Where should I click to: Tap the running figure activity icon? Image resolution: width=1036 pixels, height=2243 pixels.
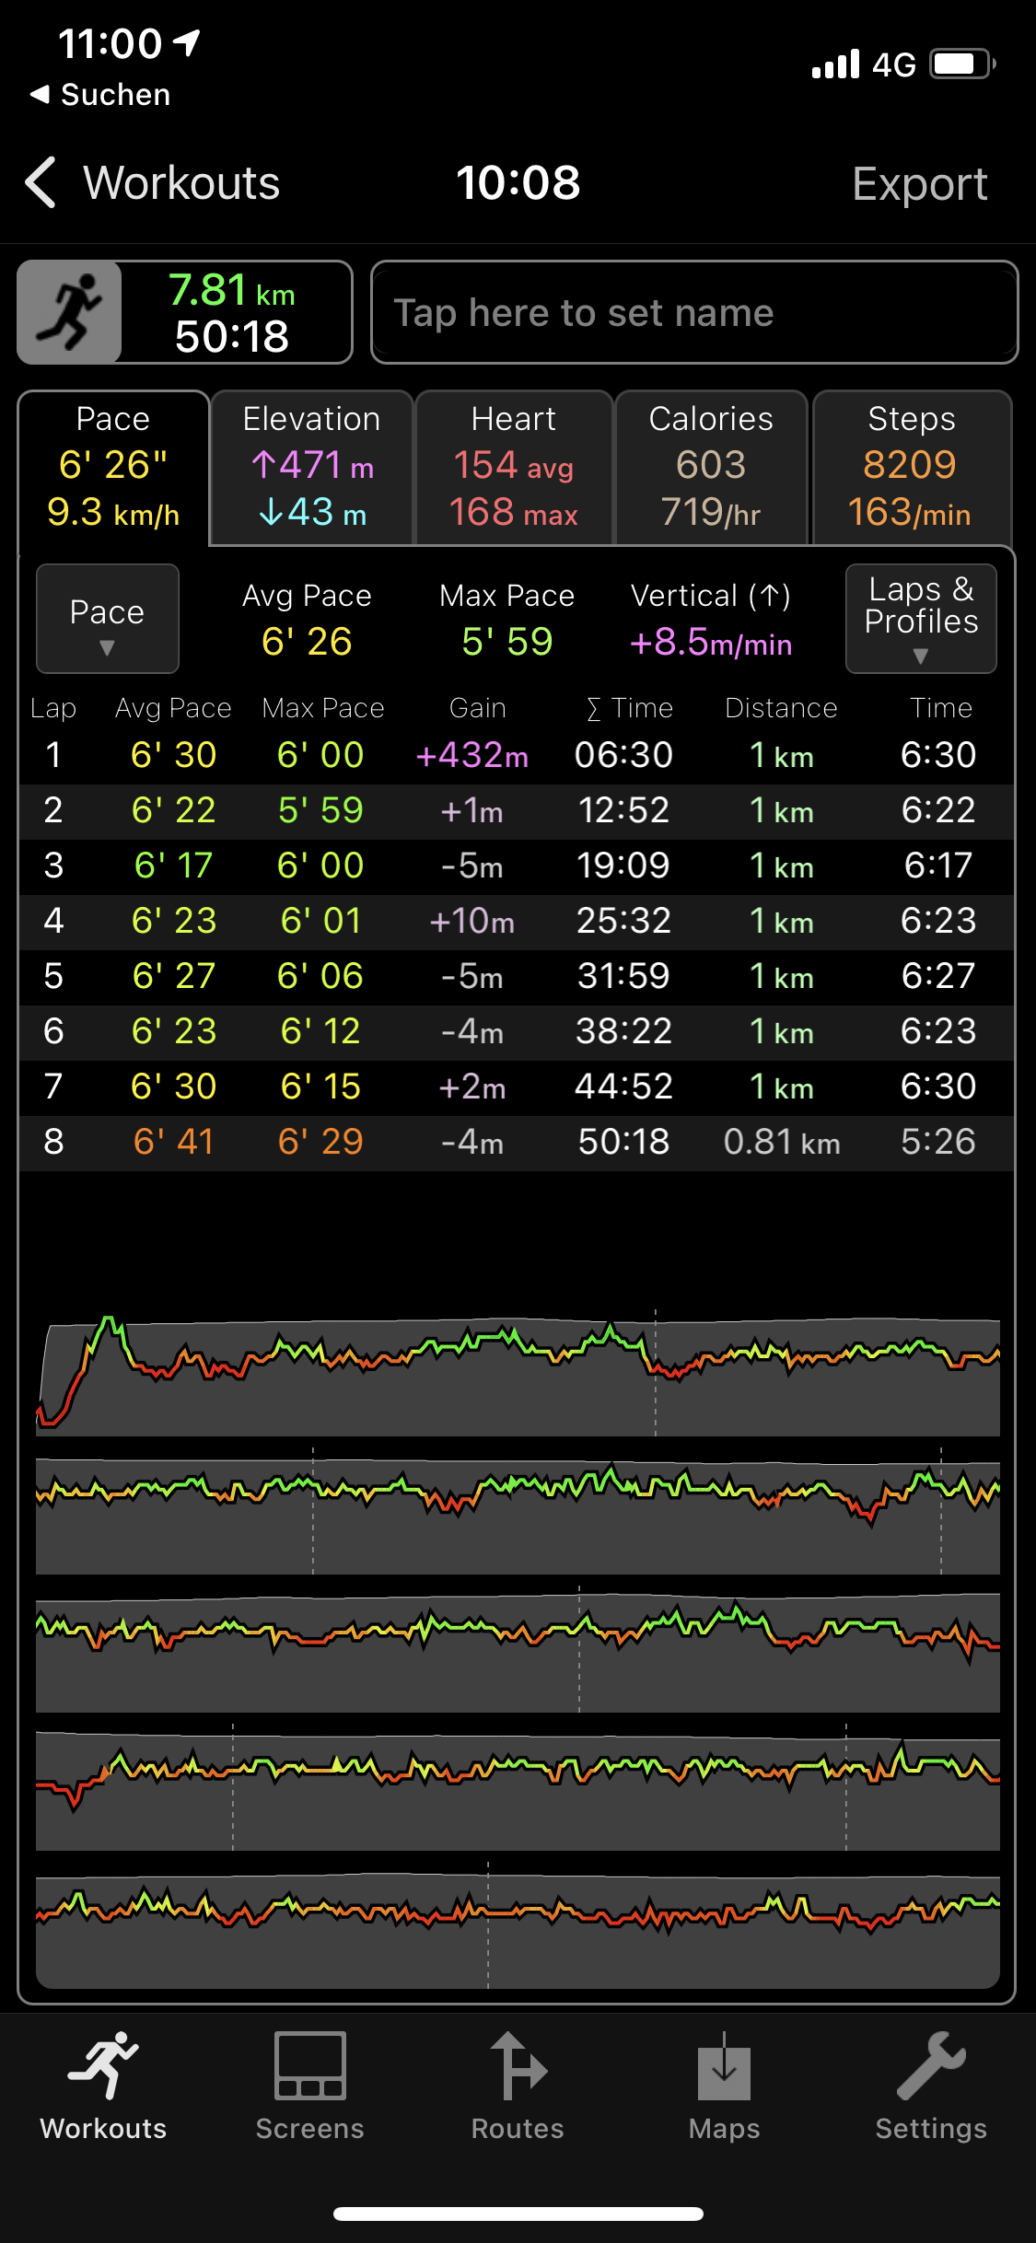coord(70,312)
